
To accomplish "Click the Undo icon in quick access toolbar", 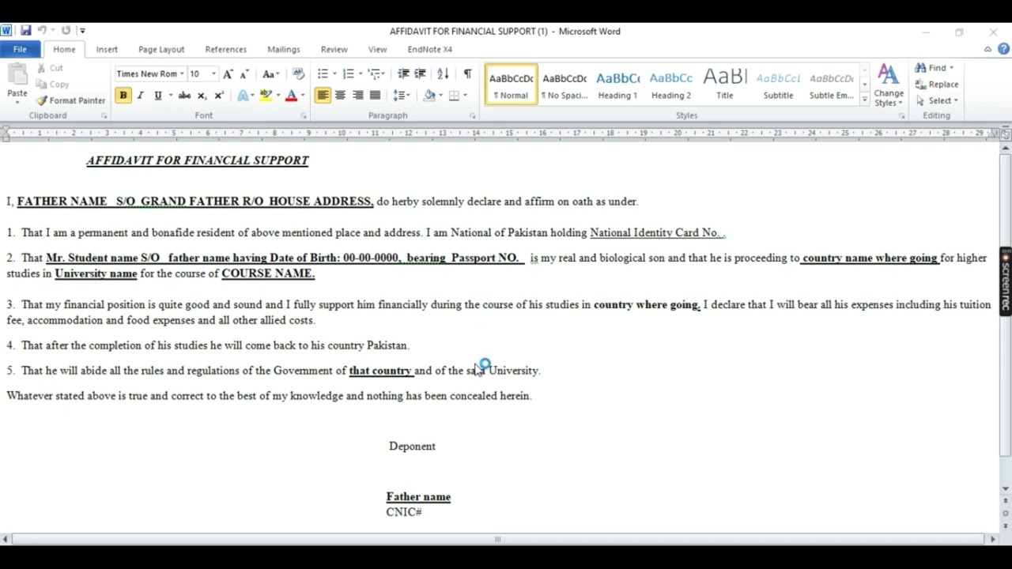I will [43, 31].
